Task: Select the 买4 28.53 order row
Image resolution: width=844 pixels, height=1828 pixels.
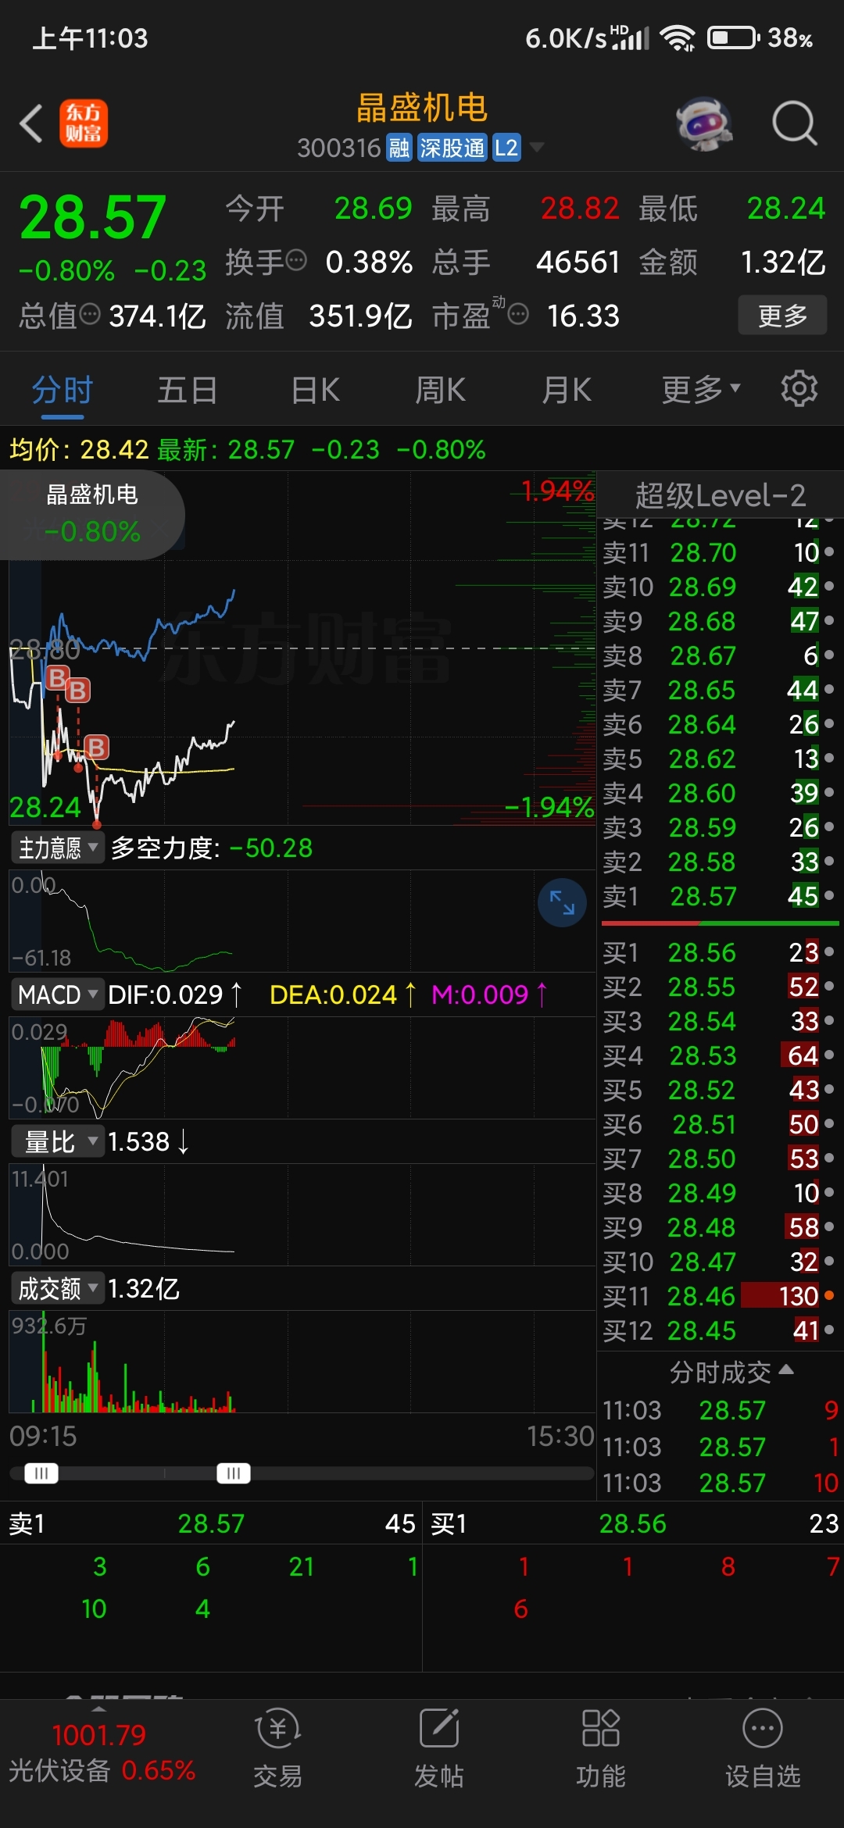Action: 719,1055
